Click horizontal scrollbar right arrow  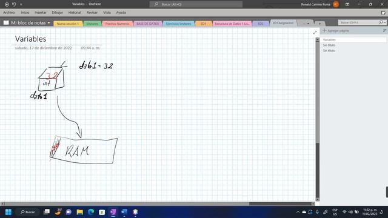point(313,203)
